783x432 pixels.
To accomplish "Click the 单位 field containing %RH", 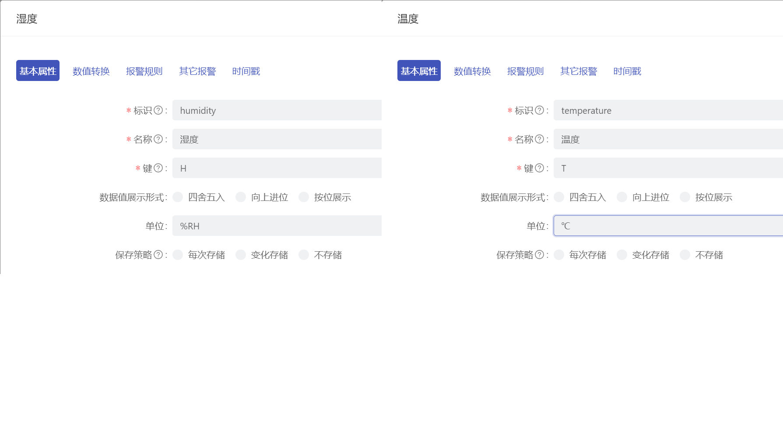I will tap(277, 226).
